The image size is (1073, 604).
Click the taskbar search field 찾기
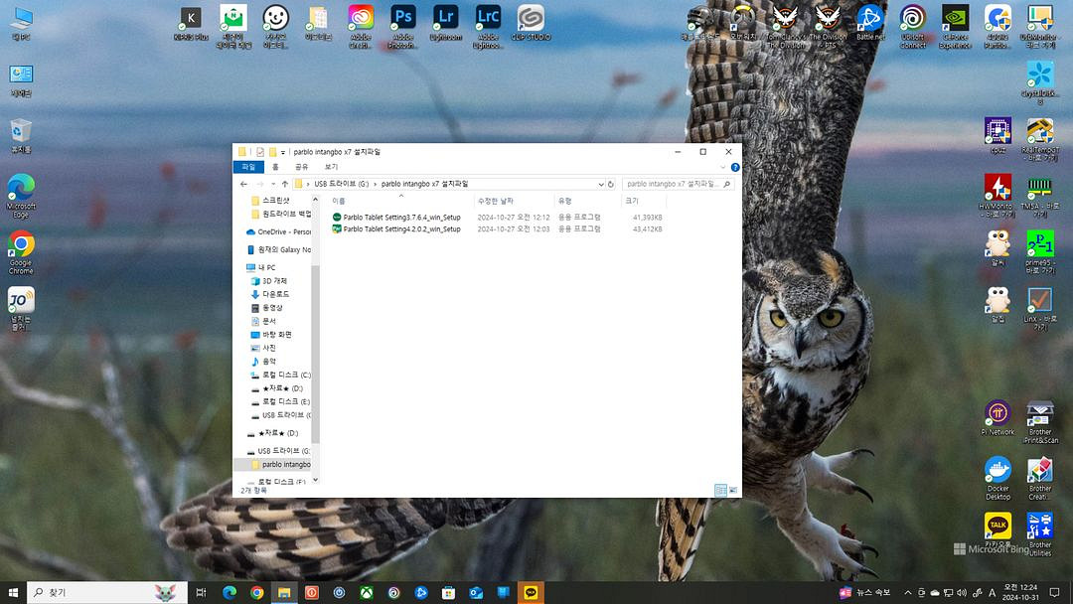pos(107,592)
